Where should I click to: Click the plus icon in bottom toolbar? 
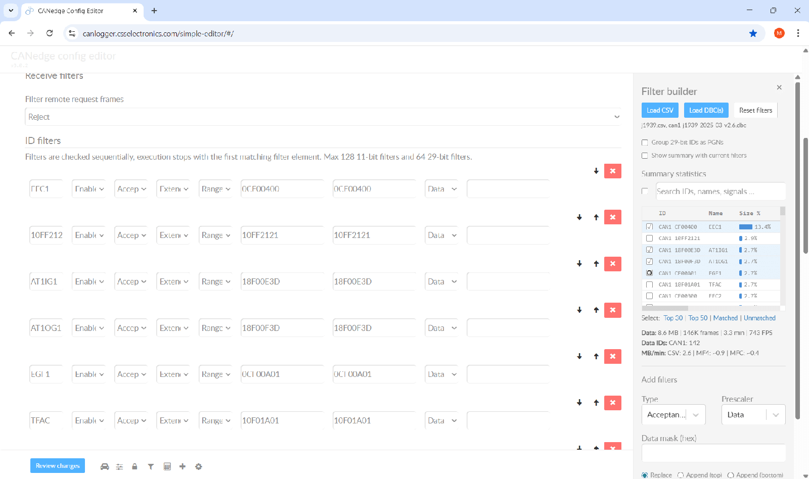183,466
